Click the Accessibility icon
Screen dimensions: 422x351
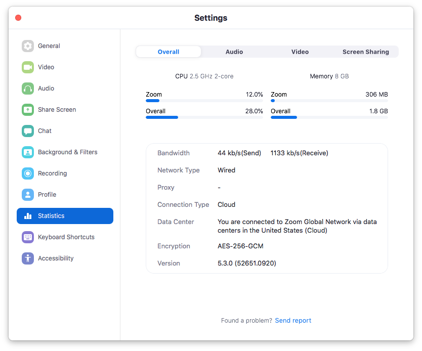click(28, 258)
